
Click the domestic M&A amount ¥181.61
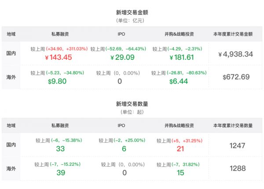[179, 57]
